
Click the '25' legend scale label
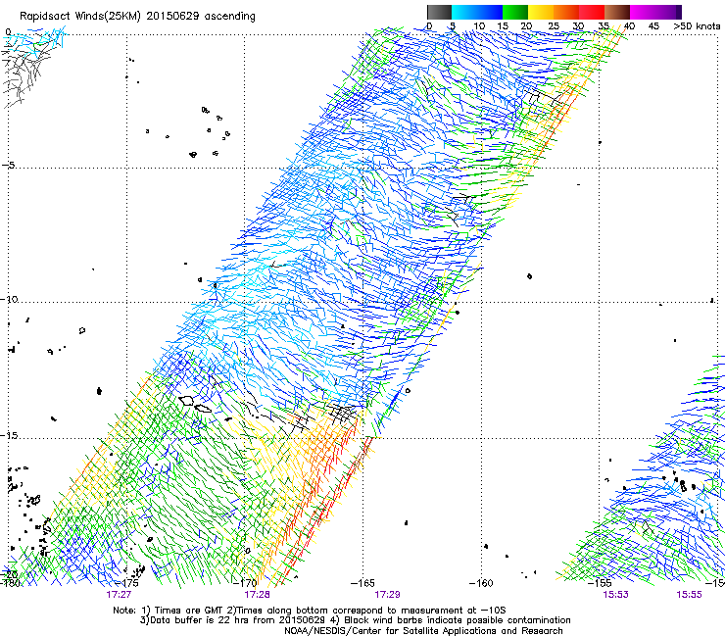[x=553, y=25]
